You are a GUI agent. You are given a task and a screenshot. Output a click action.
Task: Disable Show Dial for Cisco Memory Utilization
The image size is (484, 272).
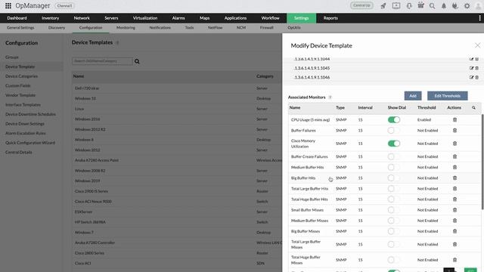tap(394, 144)
